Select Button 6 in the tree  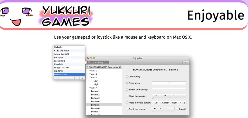point(95,108)
